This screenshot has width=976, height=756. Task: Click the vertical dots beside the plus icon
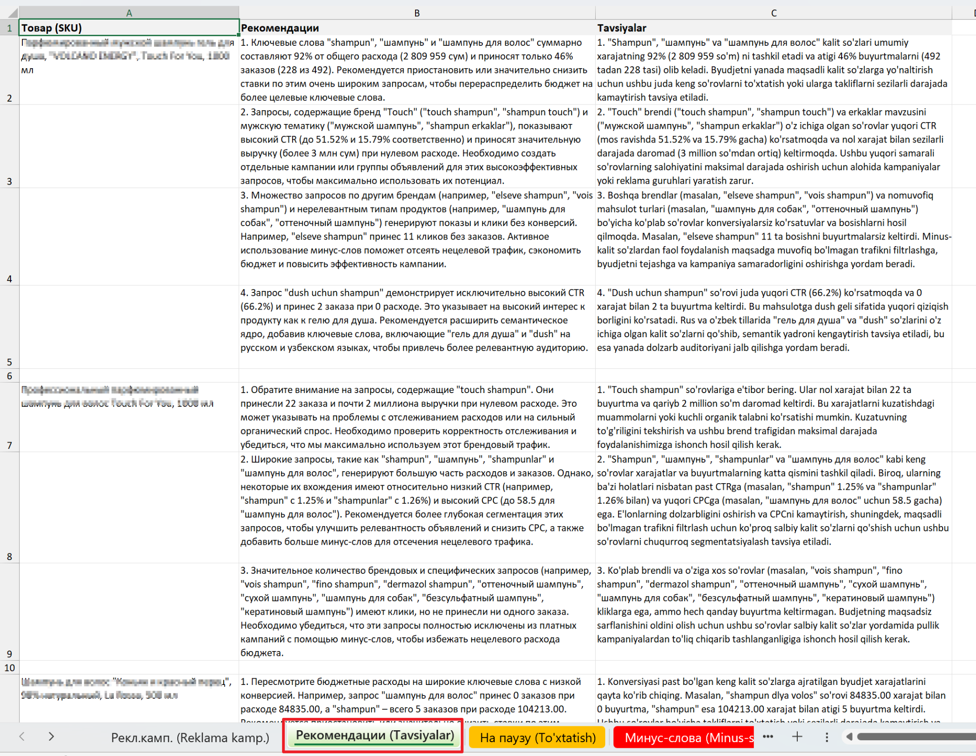[827, 737]
